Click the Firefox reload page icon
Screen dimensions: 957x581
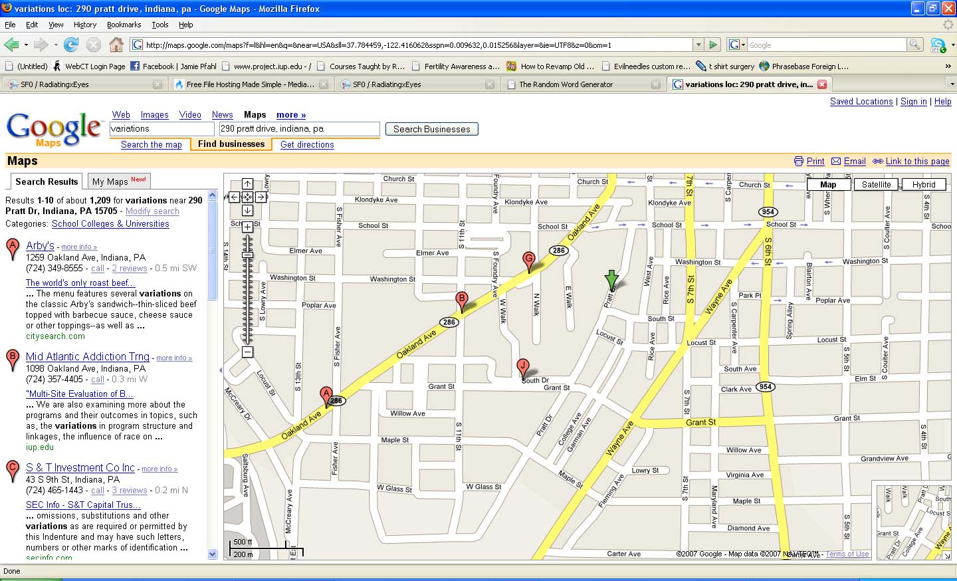click(71, 45)
